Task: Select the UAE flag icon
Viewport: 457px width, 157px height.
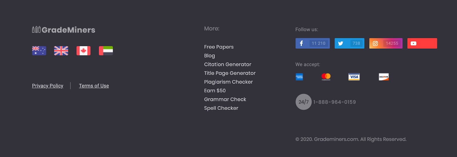Action: tap(106, 51)
